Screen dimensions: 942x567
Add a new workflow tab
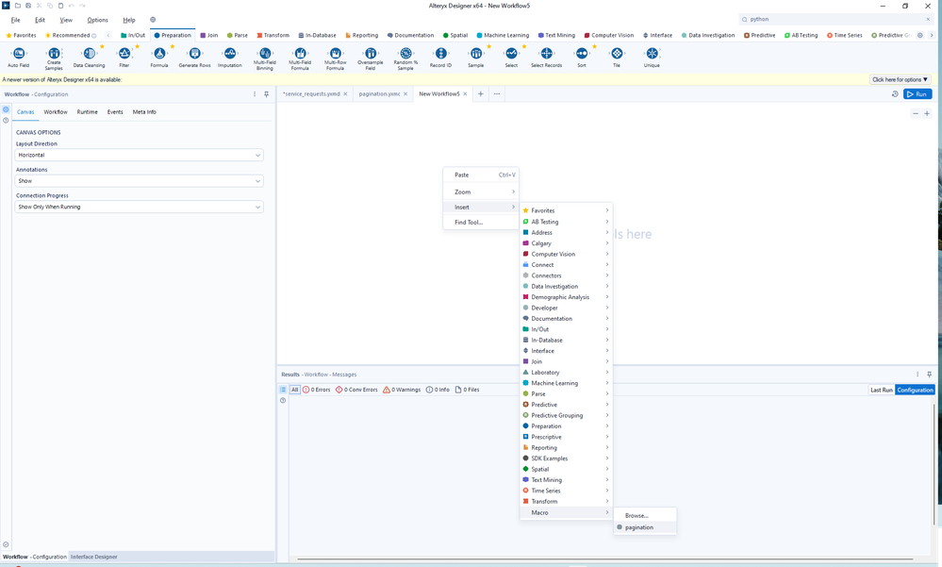click(481, 93)
